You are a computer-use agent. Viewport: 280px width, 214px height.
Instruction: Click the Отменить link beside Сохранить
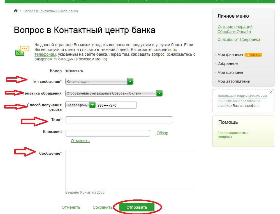point(71,207)
